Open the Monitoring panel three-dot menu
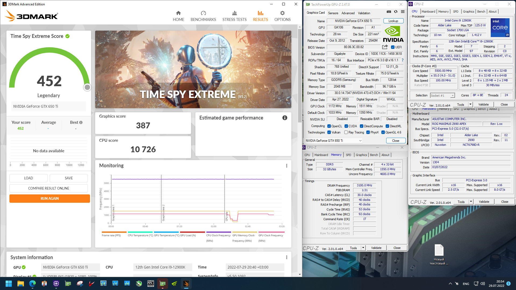 click(x=287, y=166)
